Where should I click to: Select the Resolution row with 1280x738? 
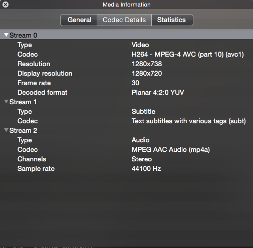[x=126, y=64]
